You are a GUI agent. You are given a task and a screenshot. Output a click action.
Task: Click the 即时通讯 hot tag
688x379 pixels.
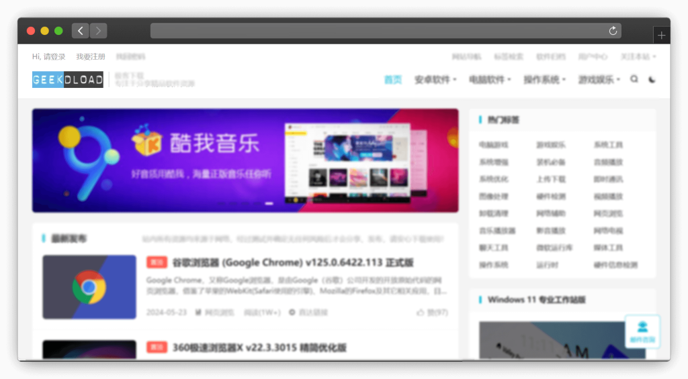[608, 179]
